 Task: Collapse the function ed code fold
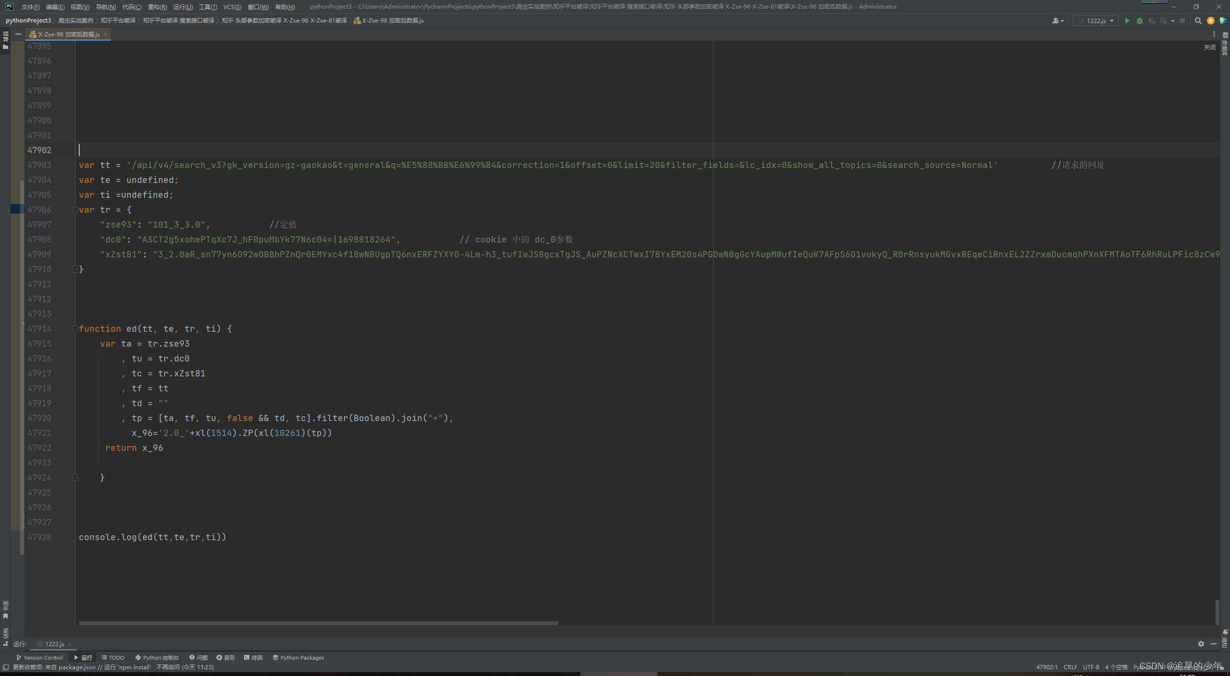[x=75, y=329]
